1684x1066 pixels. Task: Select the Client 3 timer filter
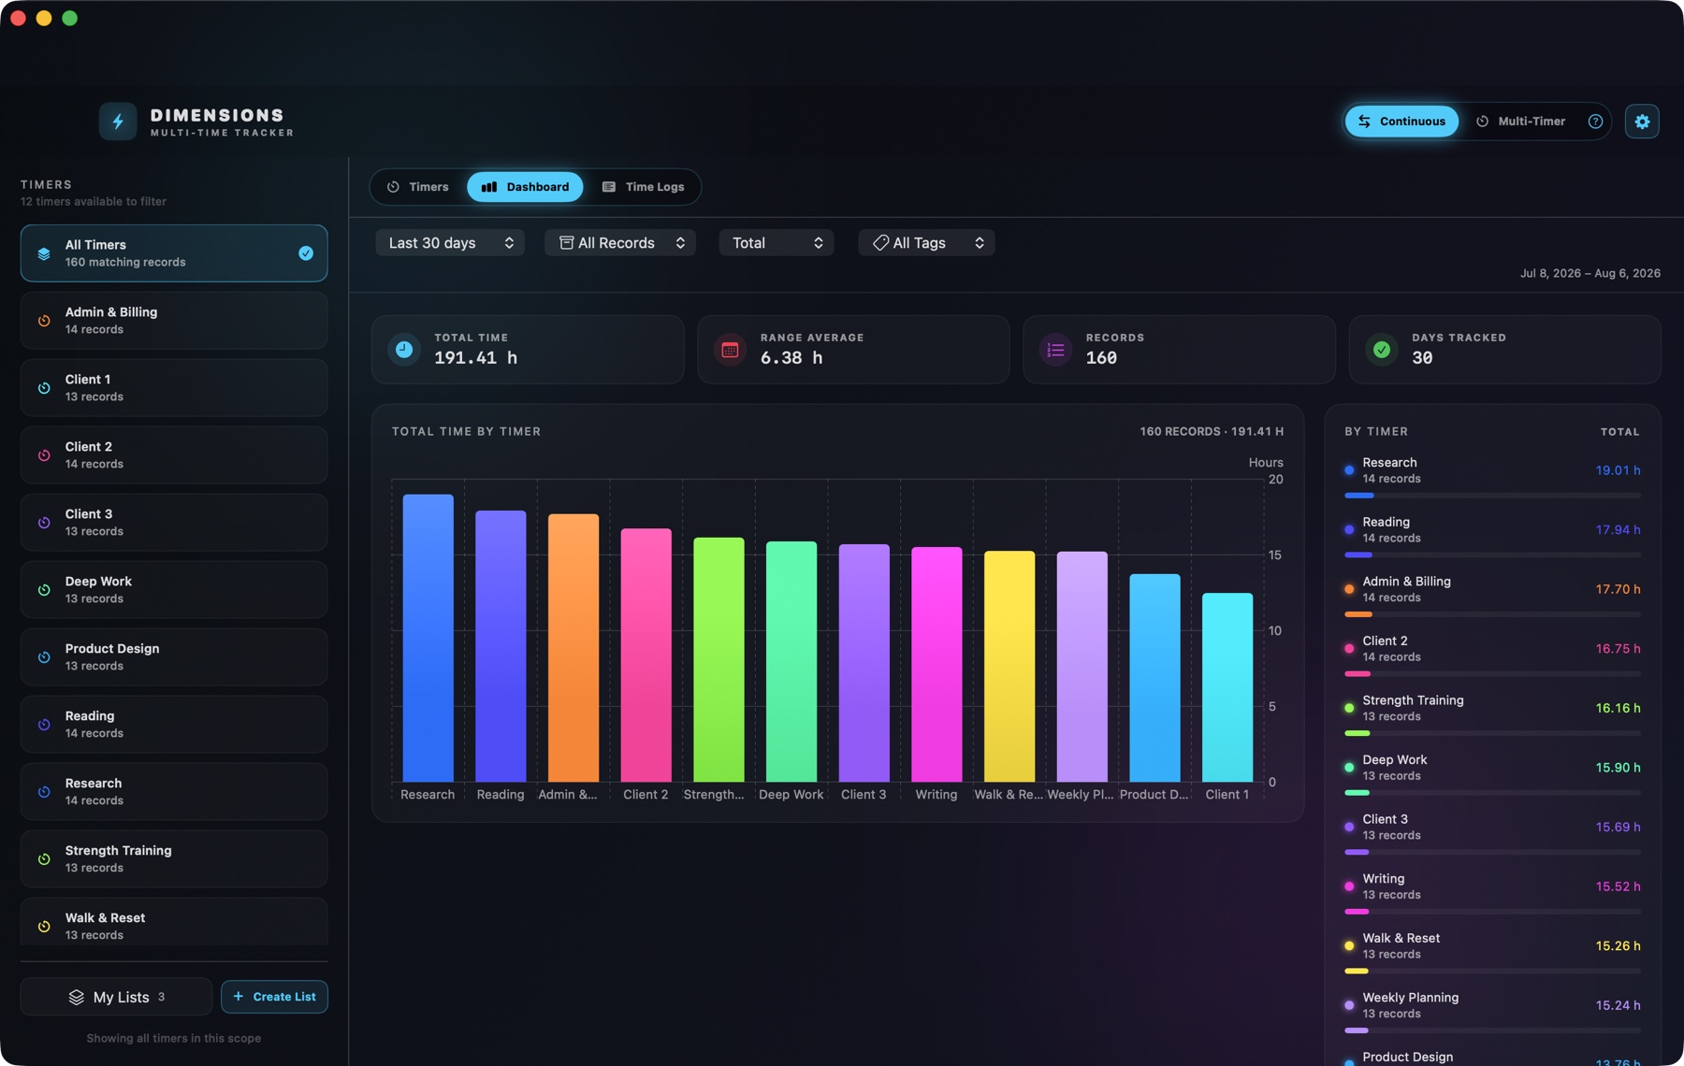point(174,523)
